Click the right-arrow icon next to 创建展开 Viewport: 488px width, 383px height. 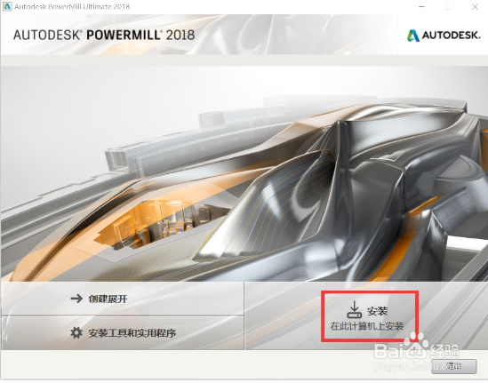click(x=76, y=299)
